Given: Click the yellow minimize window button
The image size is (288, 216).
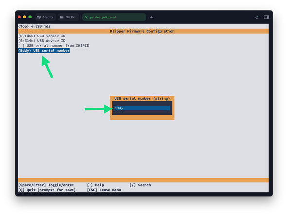Looking at the screenshot, I should [x=25, y=17].
